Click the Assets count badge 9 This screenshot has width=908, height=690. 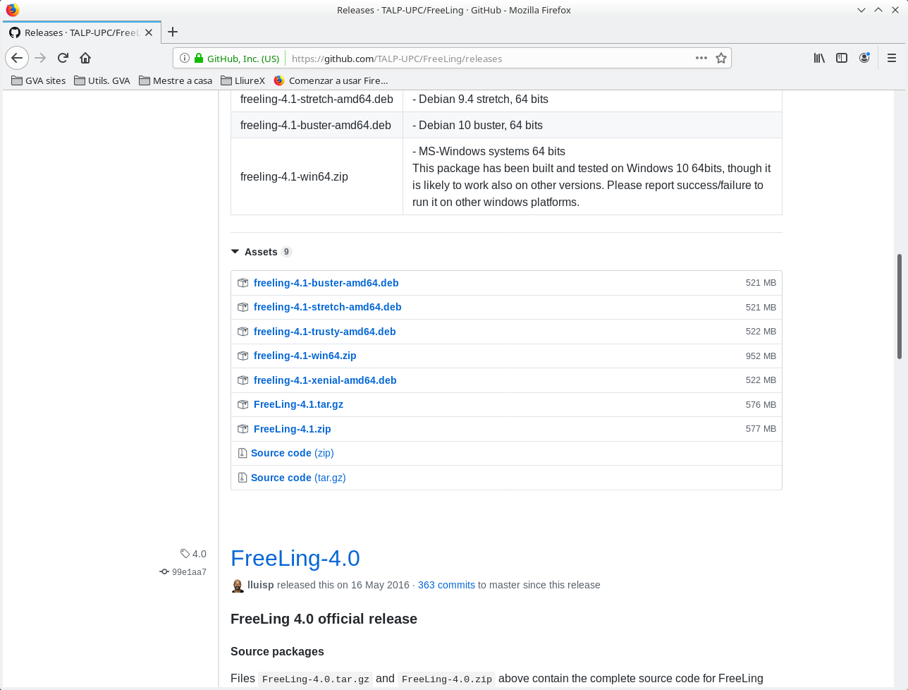[x=286, y=252]
